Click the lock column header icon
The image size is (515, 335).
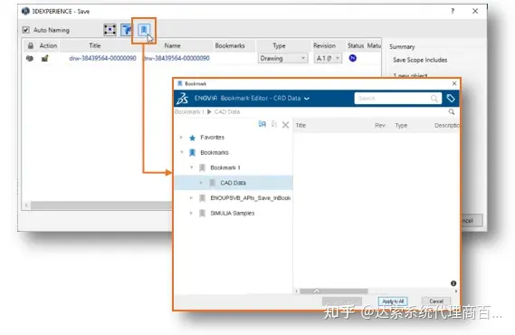coord(30,45)
